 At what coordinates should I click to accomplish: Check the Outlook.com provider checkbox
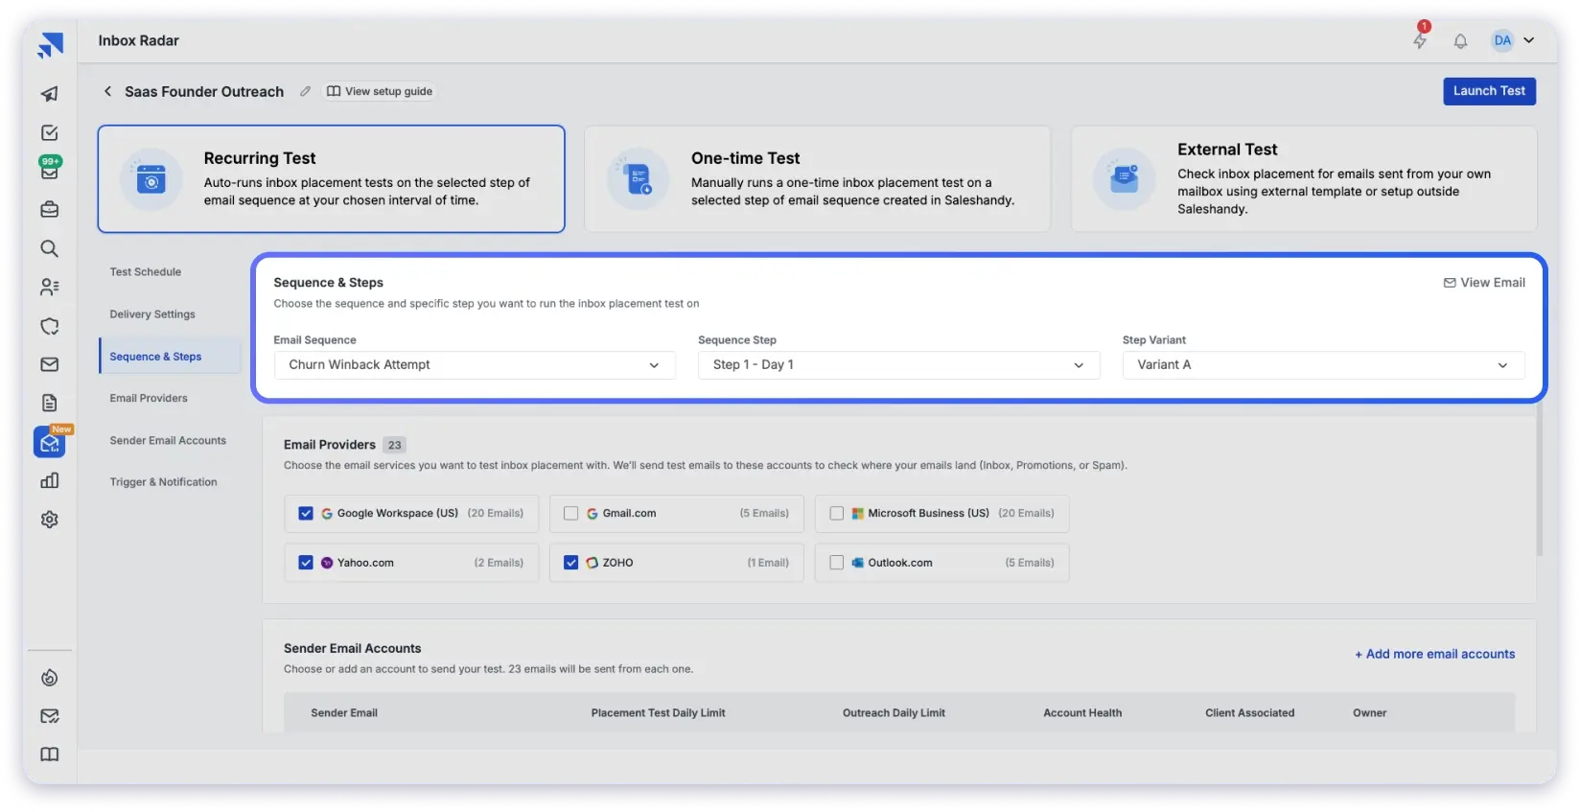[x=837, y=564]
